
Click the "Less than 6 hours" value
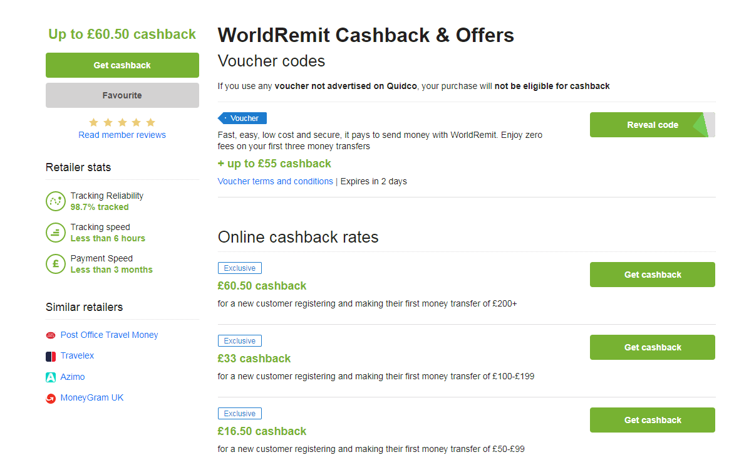(108, 238)
